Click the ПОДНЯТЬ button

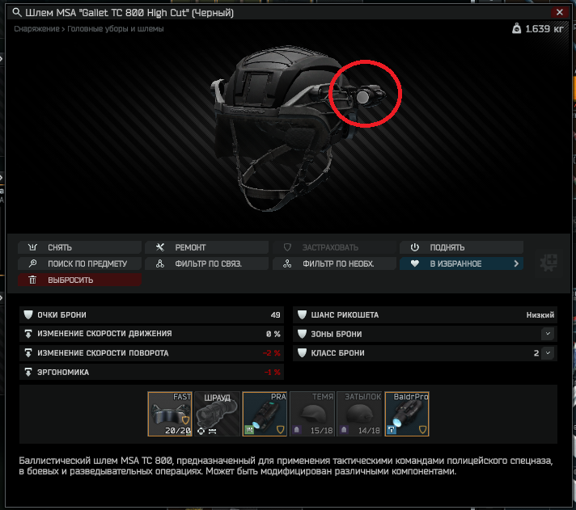tap(461, 247)
